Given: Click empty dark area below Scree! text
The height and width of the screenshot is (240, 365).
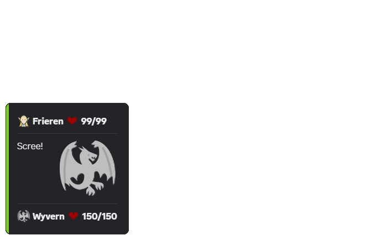Looking at the screenshot, I should [35, 177].
